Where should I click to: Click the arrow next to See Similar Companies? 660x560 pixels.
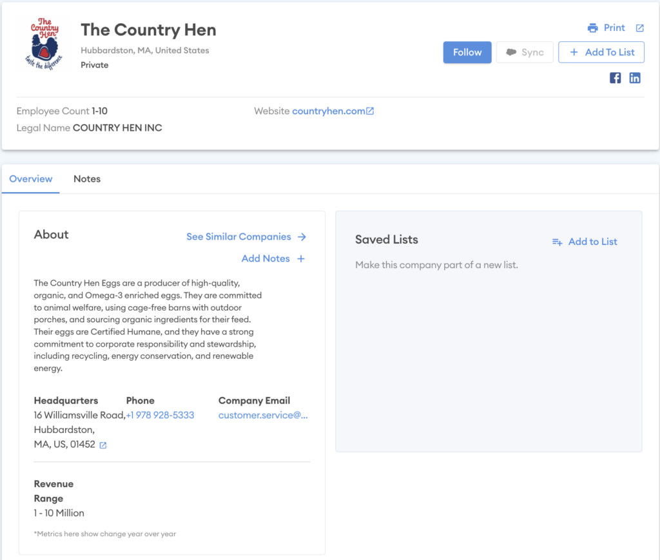pyautogui.click(x=302, y=237)
